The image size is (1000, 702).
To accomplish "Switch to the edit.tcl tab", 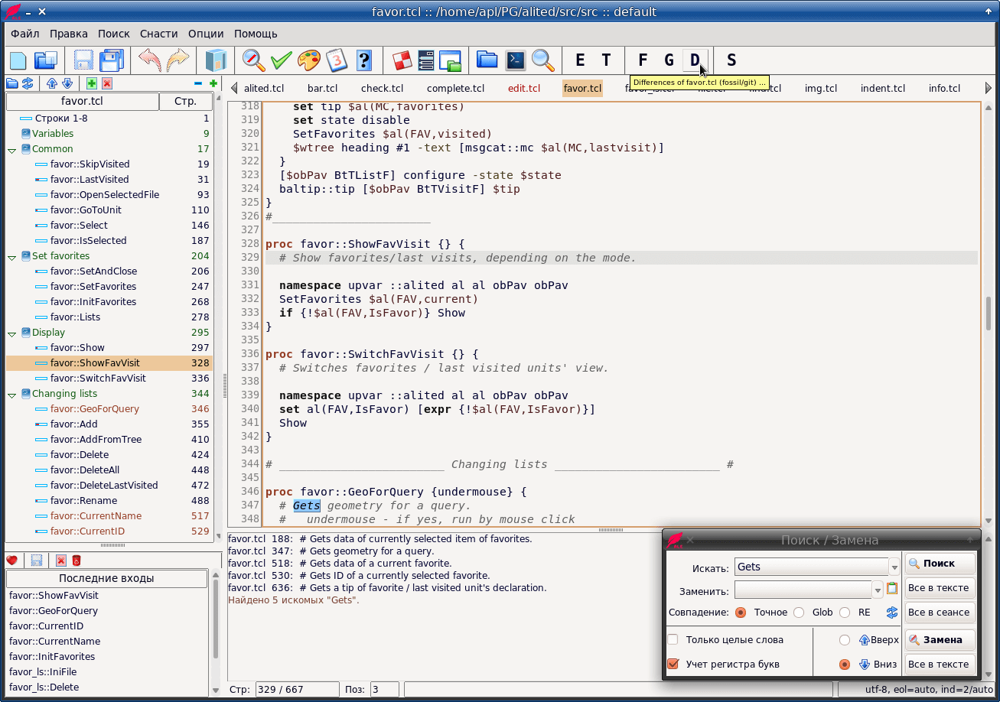I will pos(524,88).
